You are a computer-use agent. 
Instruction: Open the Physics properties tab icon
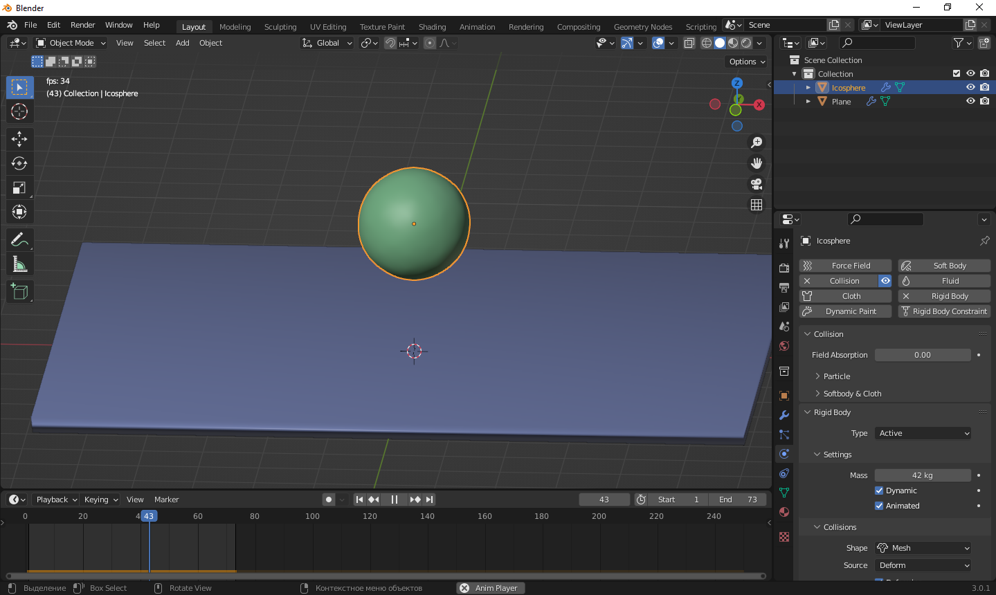784,454
